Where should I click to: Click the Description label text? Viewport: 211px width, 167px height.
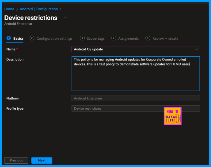pyautogui.click(x=15, y=60)
